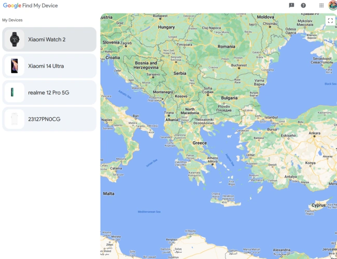Click the Google Find My Device logo
The image size is (337, 259).
pos(30,6)
